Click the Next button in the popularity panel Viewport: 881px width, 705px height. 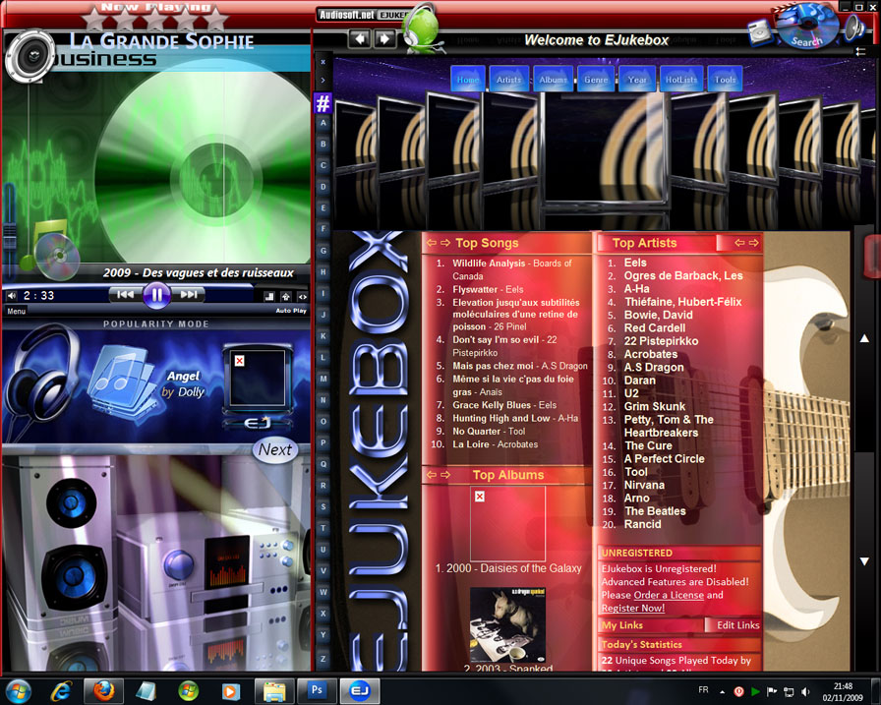point(275,449)
